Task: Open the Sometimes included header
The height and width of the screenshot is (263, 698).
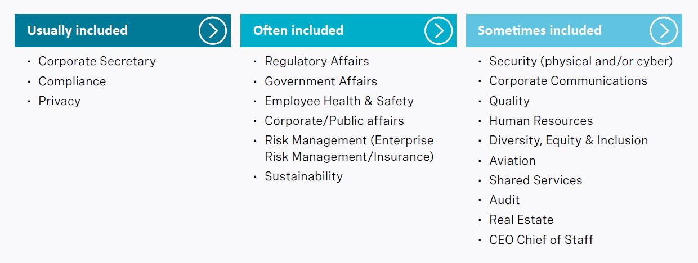Action: coord(574,30)
